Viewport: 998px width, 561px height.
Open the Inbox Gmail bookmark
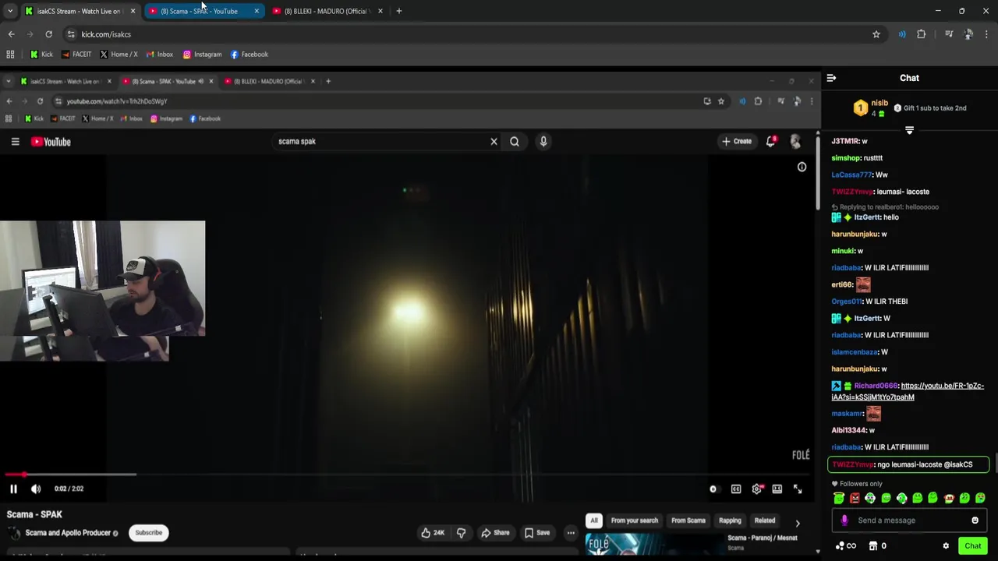tap(159, 55)
